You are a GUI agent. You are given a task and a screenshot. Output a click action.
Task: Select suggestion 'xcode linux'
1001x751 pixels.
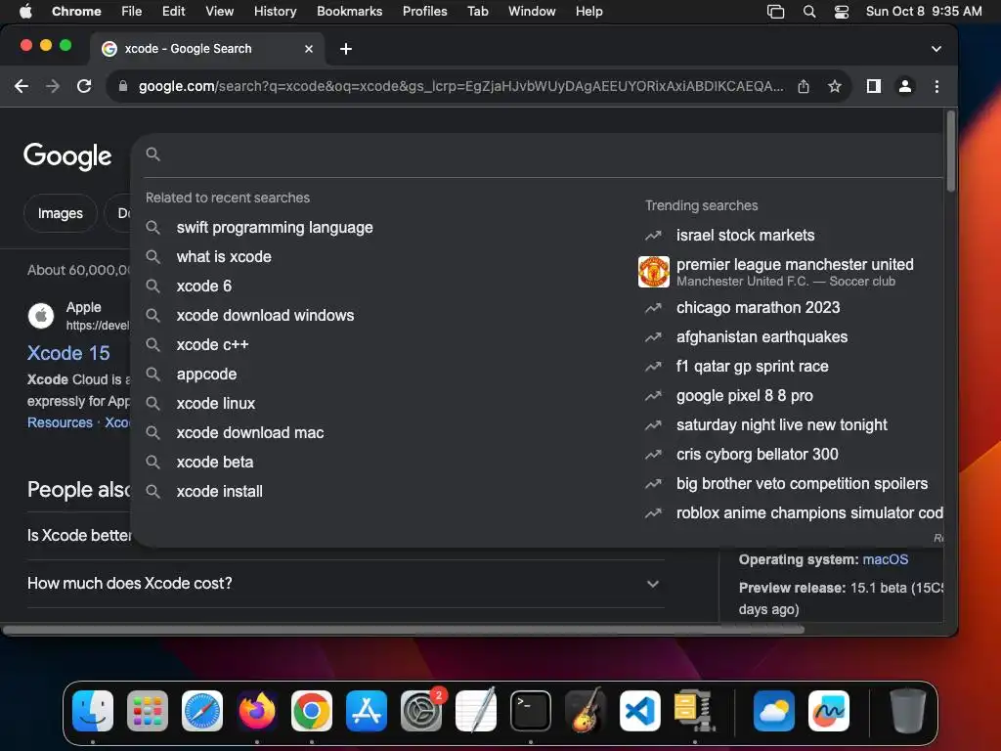(216, 404)
